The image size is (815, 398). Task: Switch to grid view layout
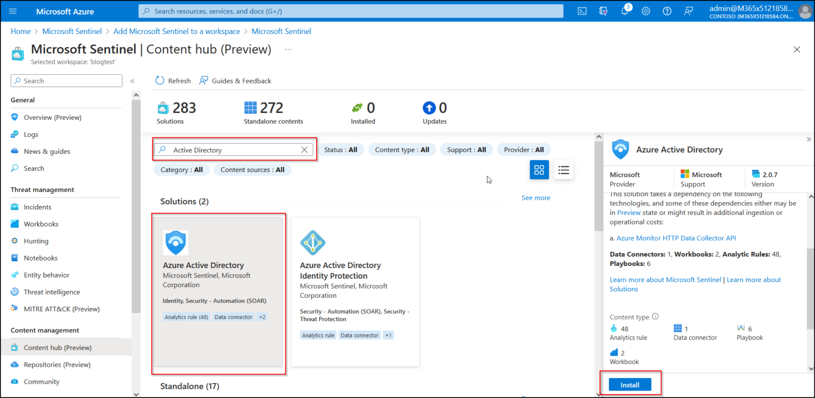(539, 170)
